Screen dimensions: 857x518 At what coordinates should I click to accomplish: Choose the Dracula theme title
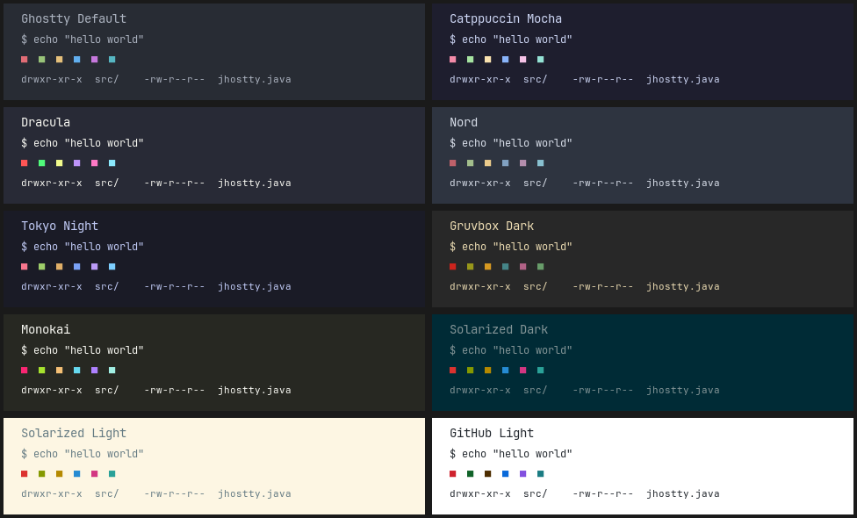(46, 122)
